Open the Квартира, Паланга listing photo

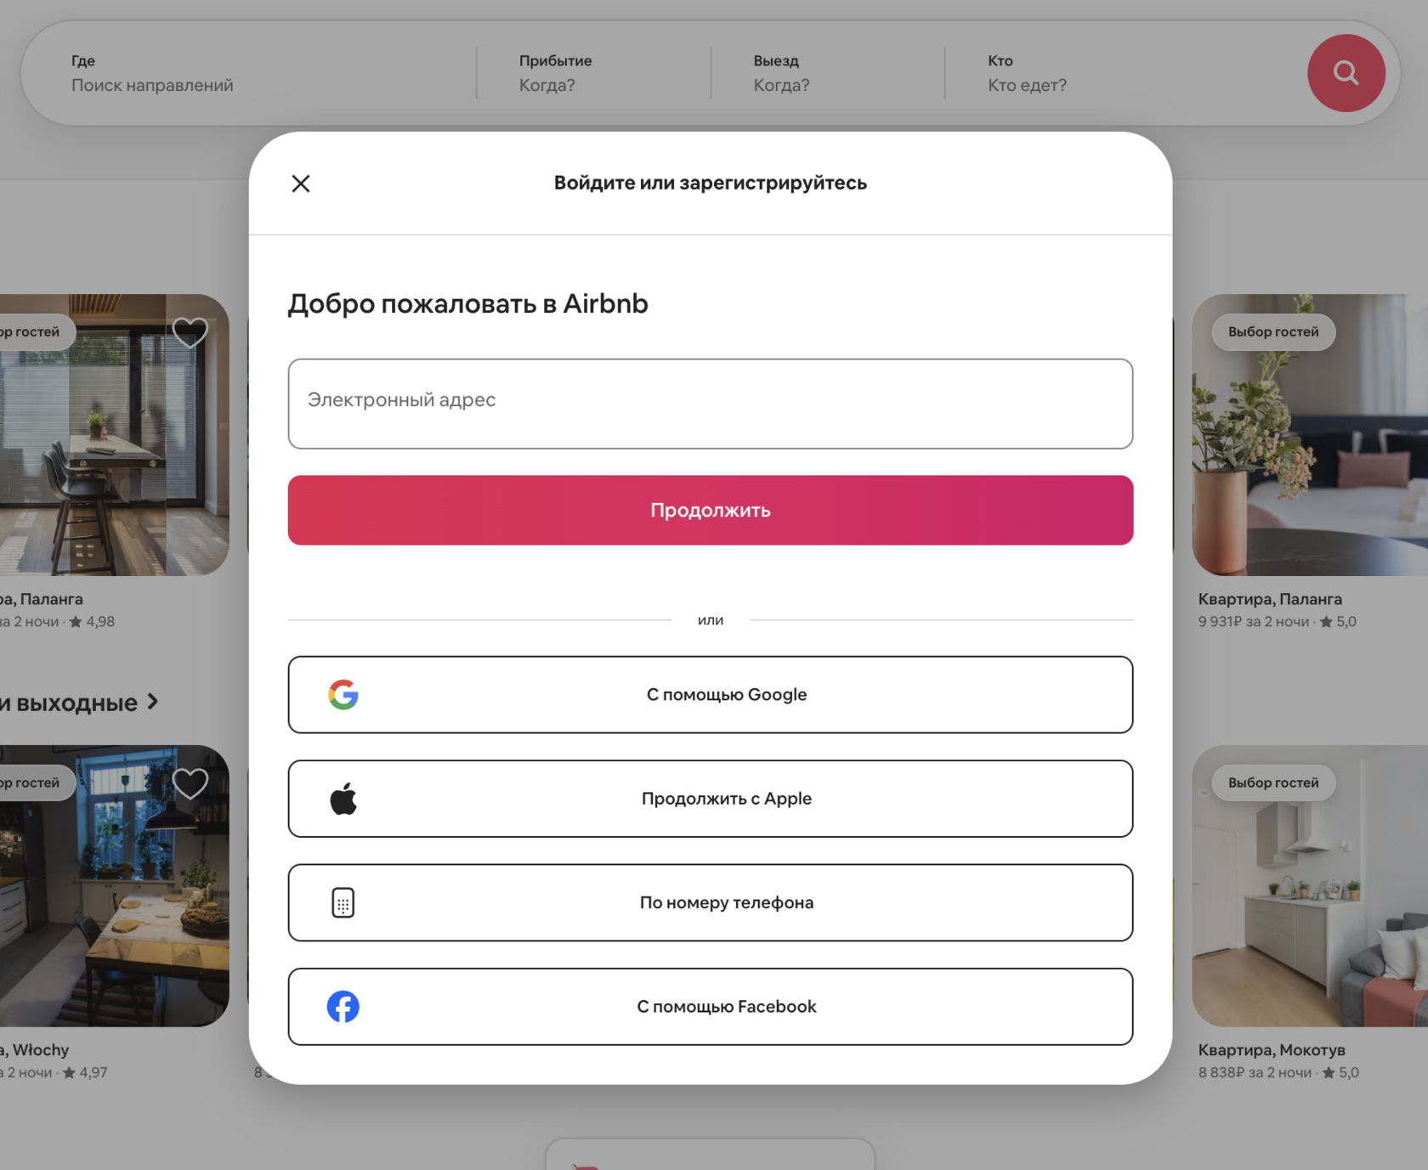(1310, 435)
